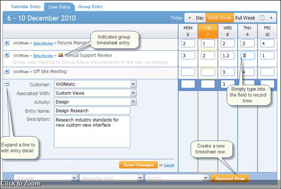The image size is (281, 189).
Task: Jump to Today
Action: tap(176, 18)
